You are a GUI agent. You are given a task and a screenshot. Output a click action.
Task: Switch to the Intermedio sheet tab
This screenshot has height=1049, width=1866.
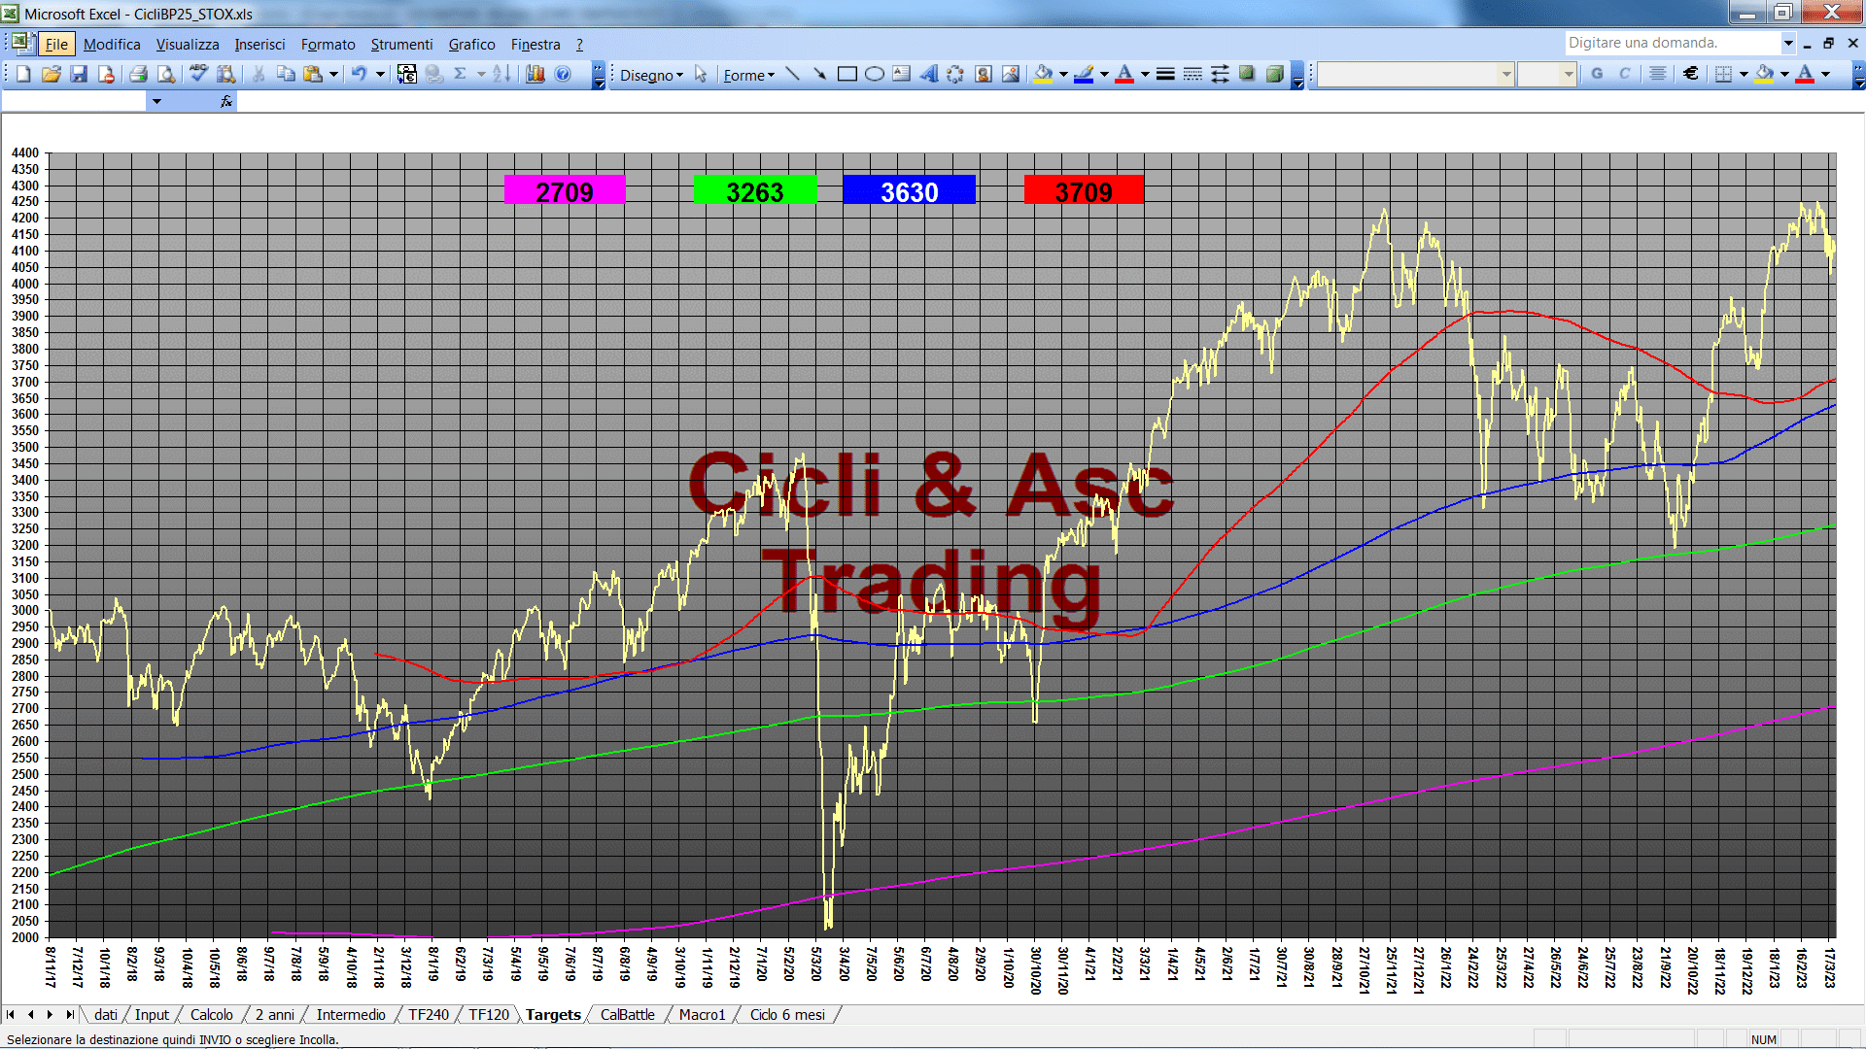pyautogui.click(x=351, y=1015)
